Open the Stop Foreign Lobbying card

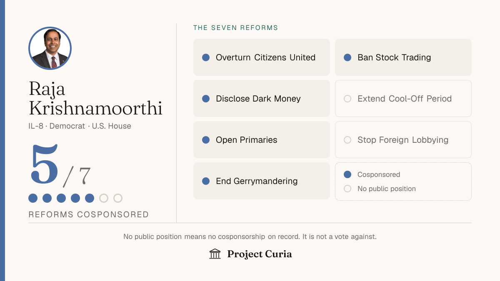coord(403,140)
